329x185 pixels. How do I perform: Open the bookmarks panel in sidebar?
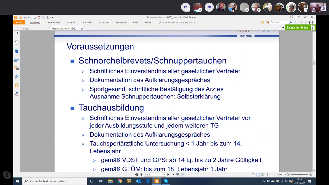point(16,42)
